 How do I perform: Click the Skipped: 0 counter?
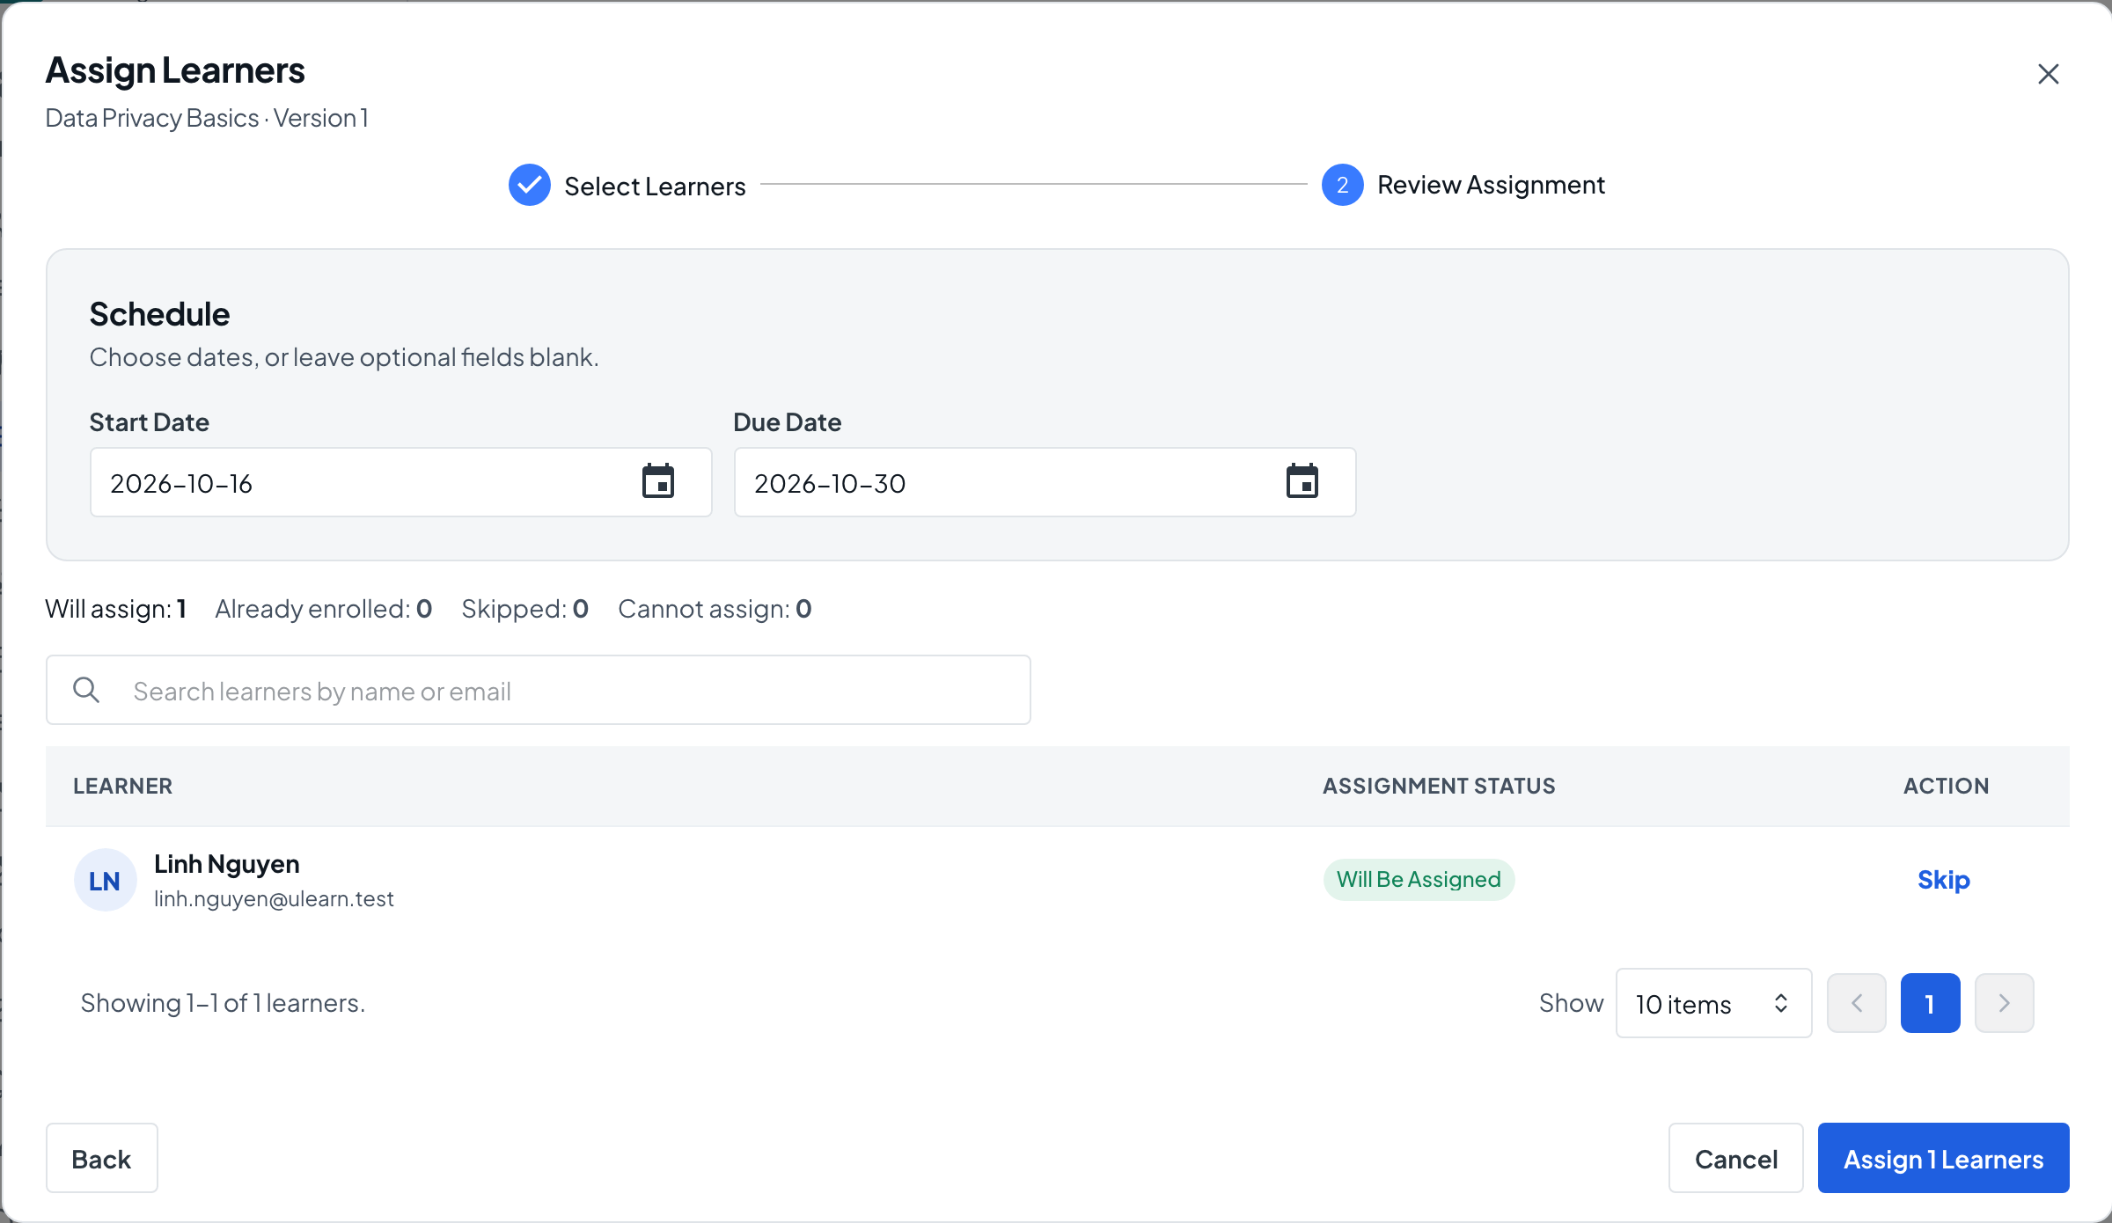pos(524,609)
